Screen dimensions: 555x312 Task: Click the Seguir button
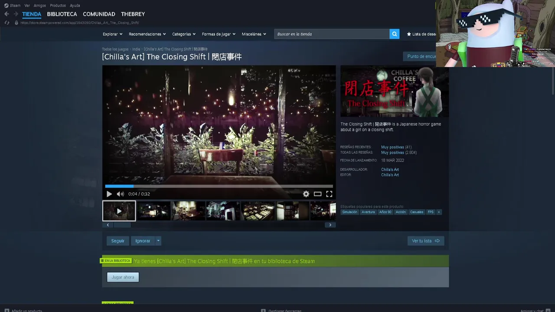click(x=118, y=241)
